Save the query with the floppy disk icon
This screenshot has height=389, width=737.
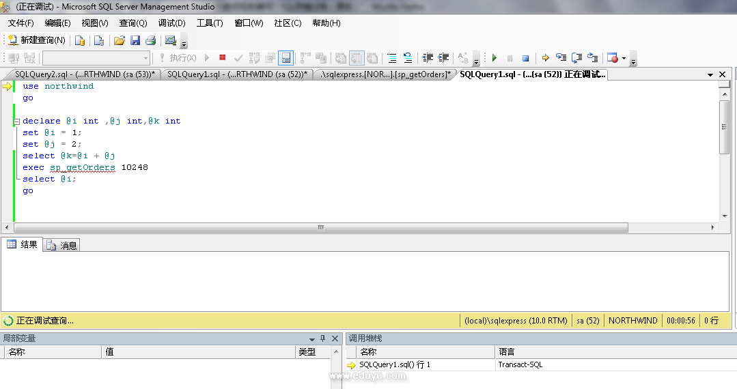(x=135, y=40)
